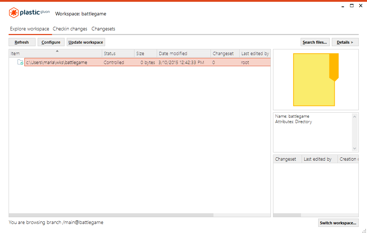Toggle the Details panel button
The image size is (367, 234).
coord(345,42)
